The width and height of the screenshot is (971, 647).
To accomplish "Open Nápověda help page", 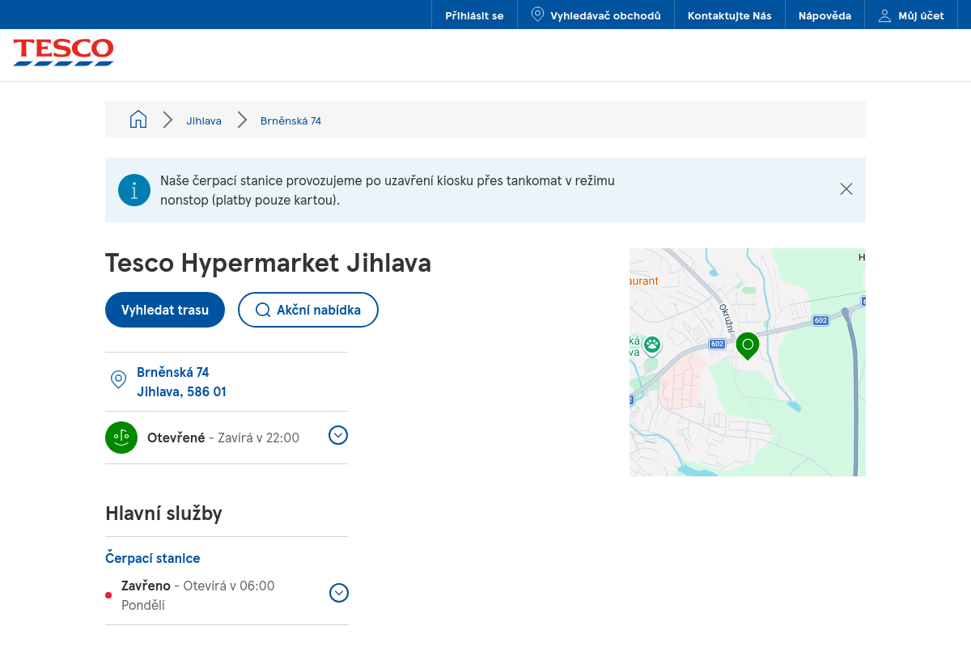I will coord(825,15).
